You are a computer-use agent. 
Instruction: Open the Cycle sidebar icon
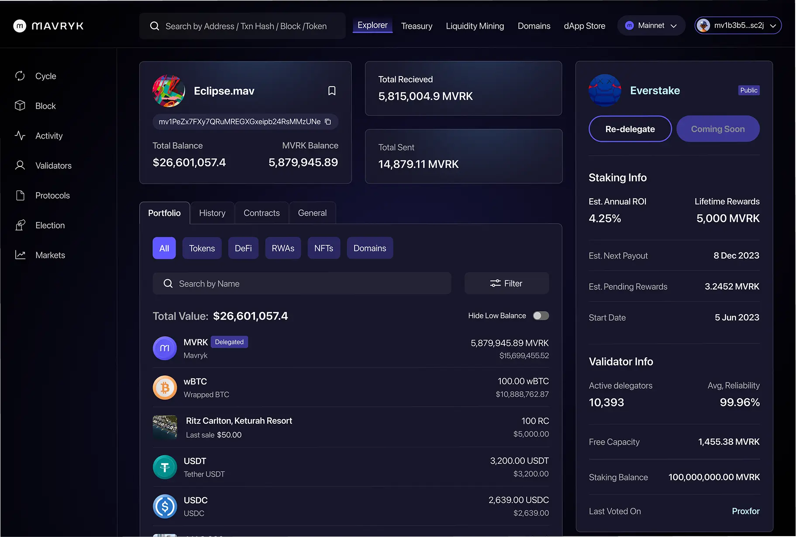coord(20,76)
